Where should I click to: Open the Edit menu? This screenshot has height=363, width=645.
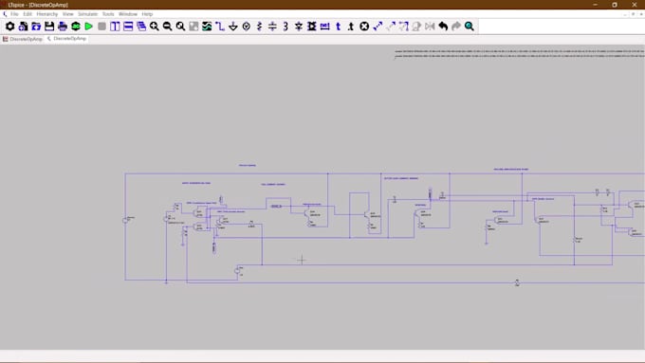28,14
